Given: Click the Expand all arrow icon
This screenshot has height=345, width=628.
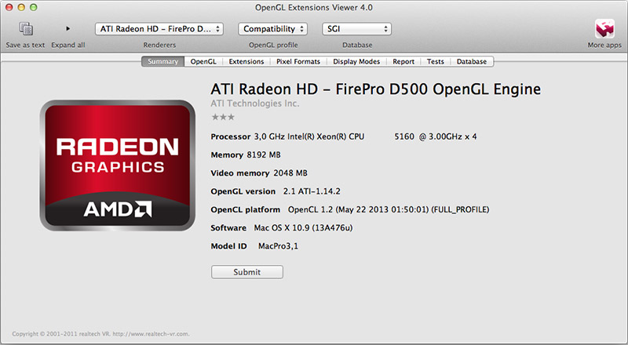Looking at the screenshot, I should click(x=68, y=28).
